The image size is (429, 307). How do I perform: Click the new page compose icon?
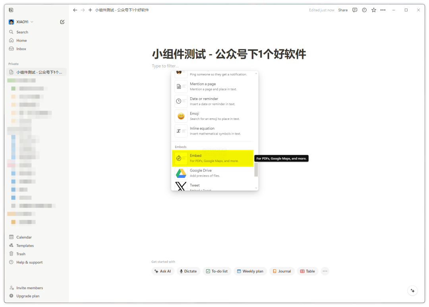62,22
